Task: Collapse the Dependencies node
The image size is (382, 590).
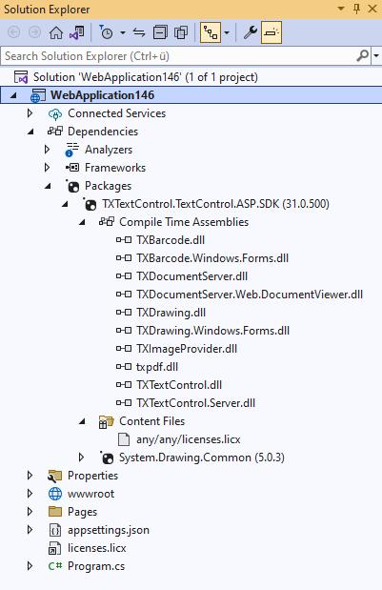Action: pyautogui.click(x=30, y=132)
